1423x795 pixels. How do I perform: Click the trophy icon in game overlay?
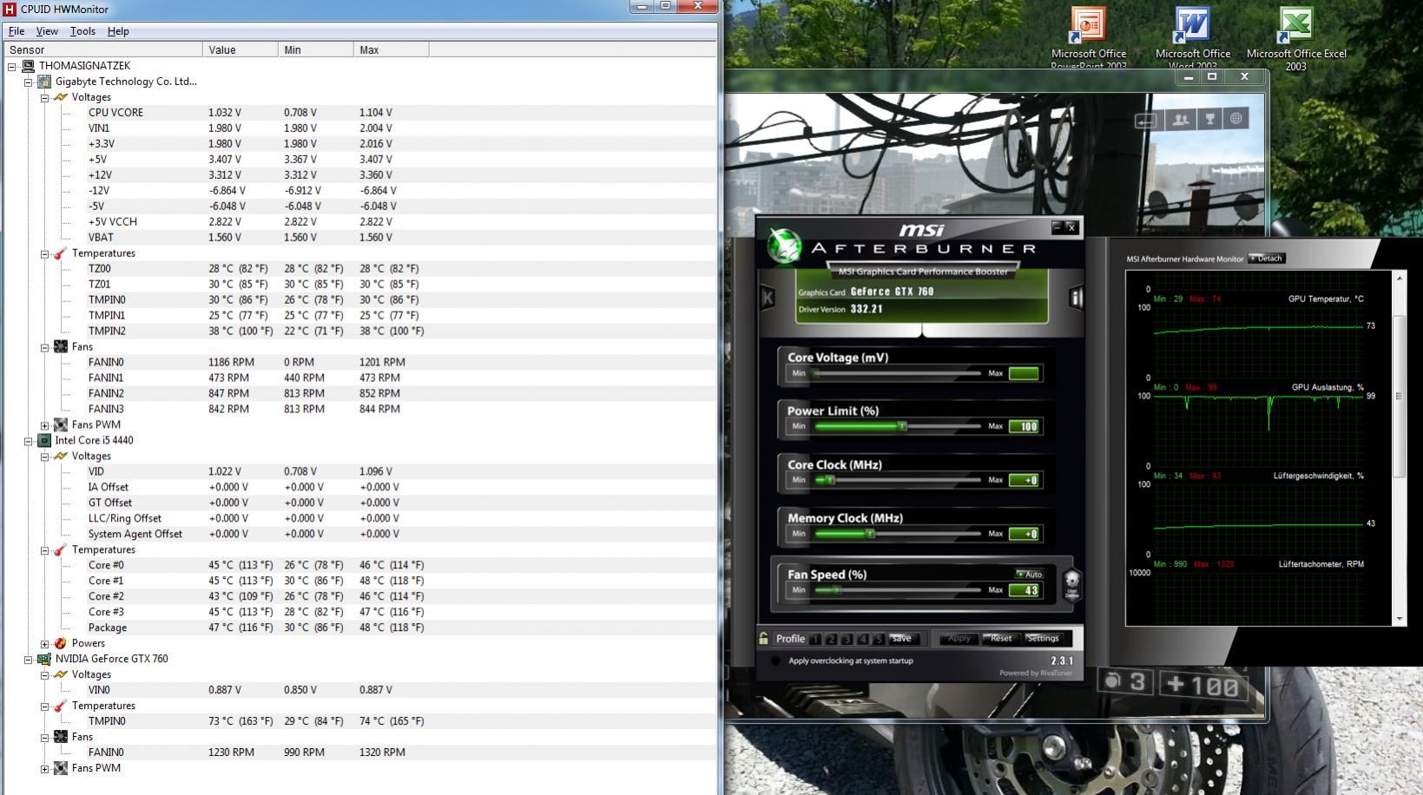click(1209, 120)
